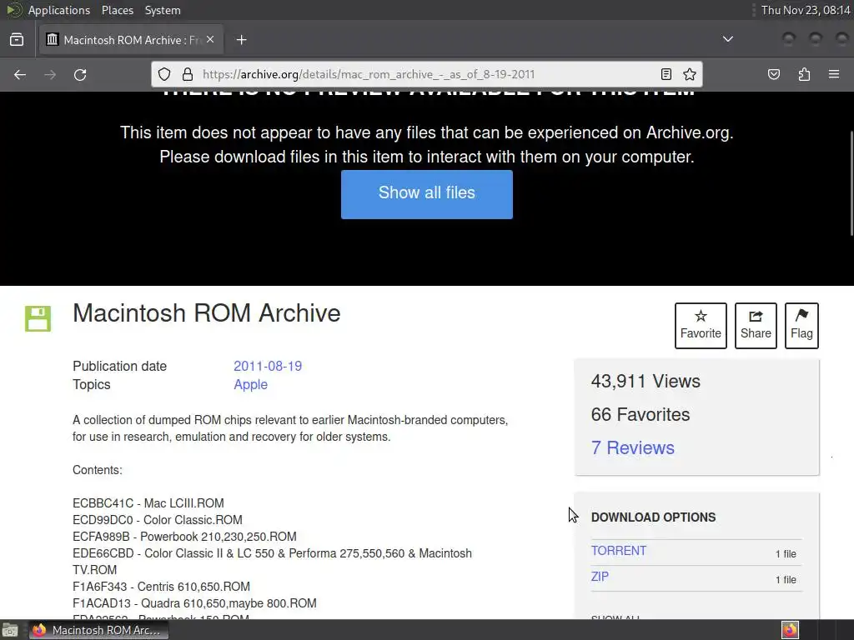The height and width of the screenshot is (640, 854).
Task: Click ECD99DC0 - Color Classic.ROM line
Action: click(158, 520)
